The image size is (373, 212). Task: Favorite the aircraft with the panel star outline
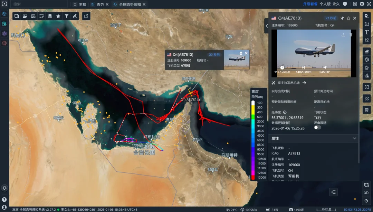[x=348, y=18]
